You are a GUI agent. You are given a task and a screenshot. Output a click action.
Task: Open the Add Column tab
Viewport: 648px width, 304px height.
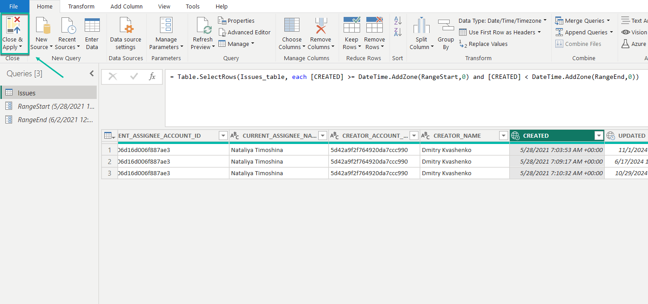127,6
